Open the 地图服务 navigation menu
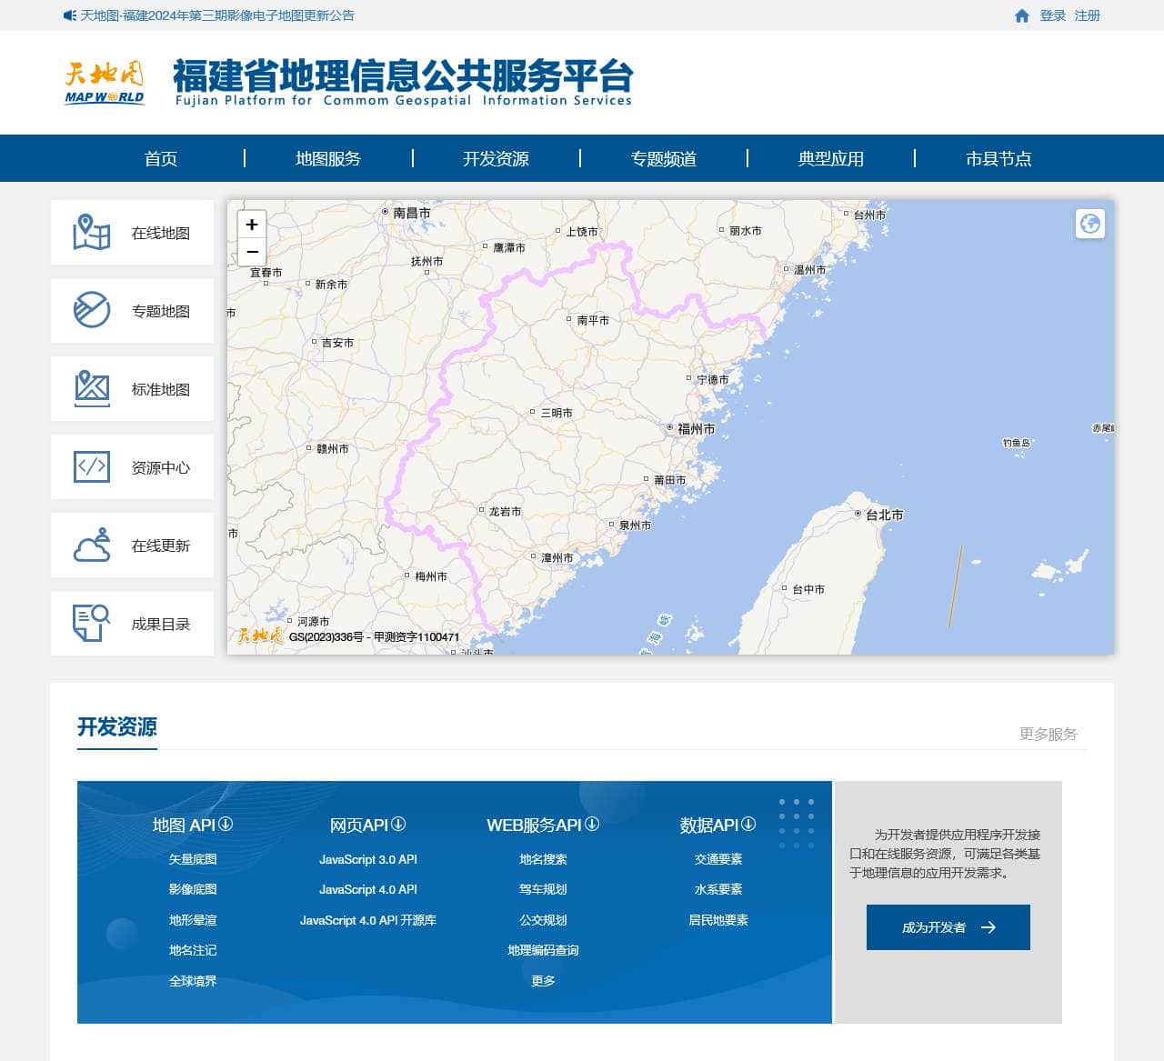 coord(327,159)
